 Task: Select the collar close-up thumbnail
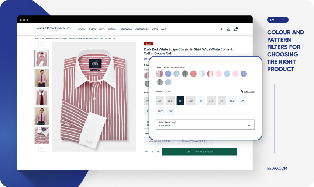click(x=42, y=135)
